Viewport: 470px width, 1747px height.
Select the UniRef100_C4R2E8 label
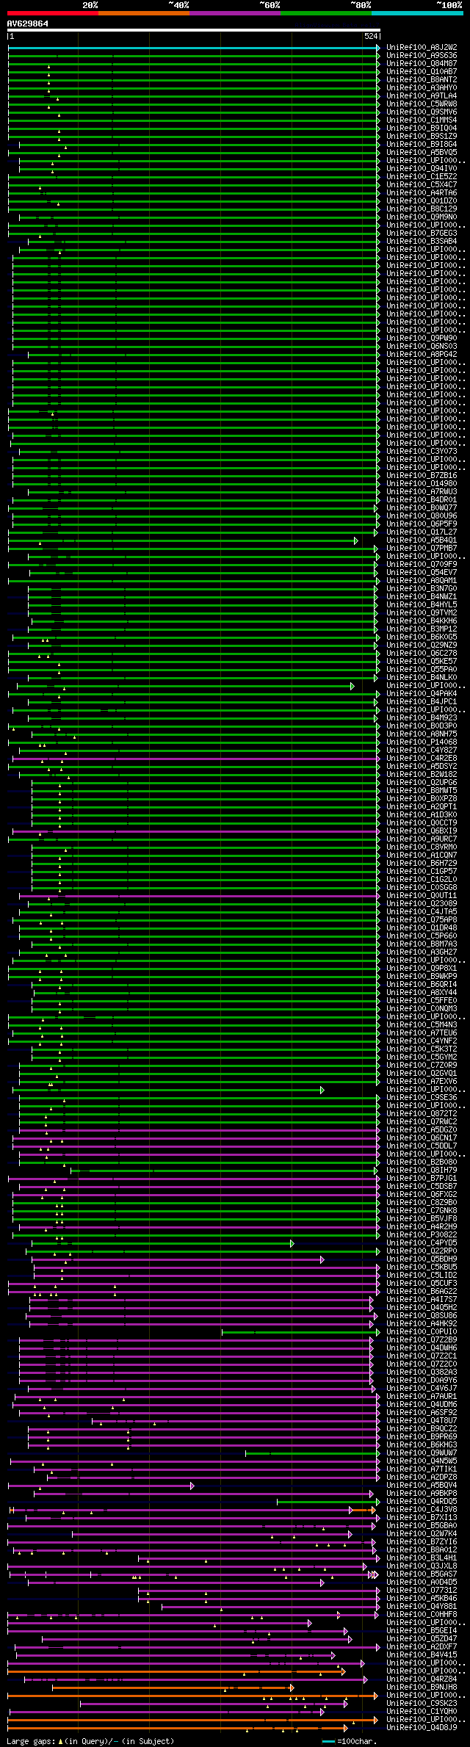[x=422, y=759]
